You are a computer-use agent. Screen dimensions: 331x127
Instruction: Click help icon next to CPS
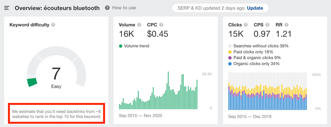coord(267,25)
